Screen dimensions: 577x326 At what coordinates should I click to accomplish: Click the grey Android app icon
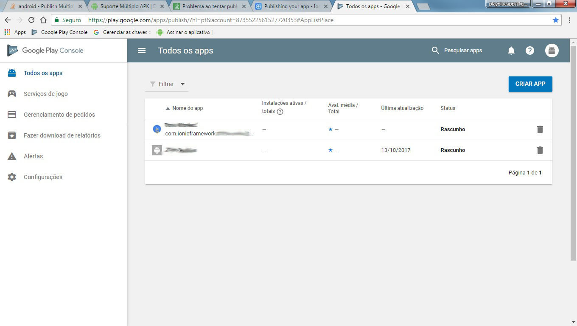pos(157,150)
